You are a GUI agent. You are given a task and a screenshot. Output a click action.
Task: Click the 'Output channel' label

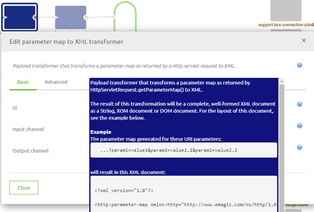click(31, 151)
